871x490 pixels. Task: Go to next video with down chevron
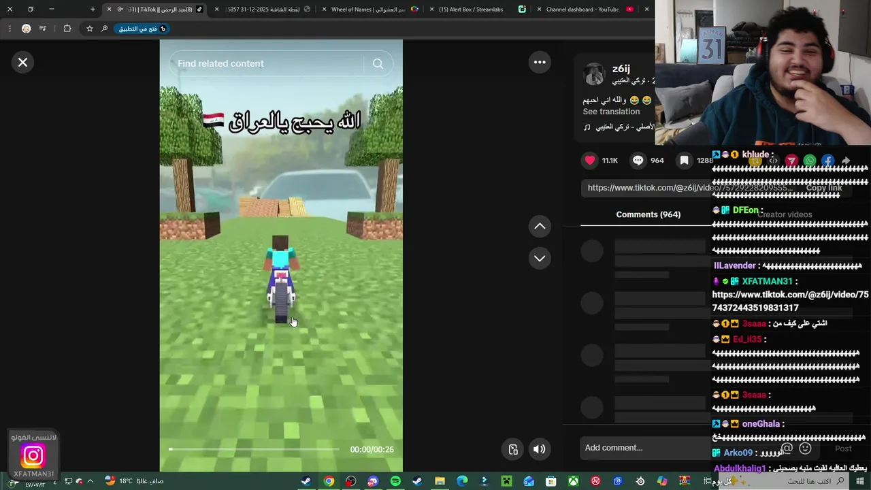click(540, 258)
